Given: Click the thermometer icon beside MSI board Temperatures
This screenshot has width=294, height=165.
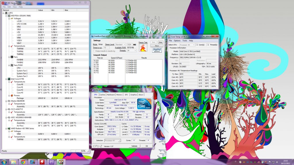Looking at the screenshot, I should (12, 46).
